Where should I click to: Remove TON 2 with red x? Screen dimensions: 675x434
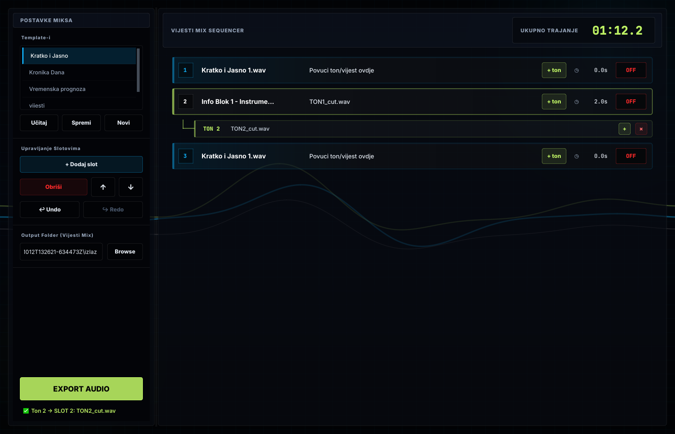coord(641,129)
